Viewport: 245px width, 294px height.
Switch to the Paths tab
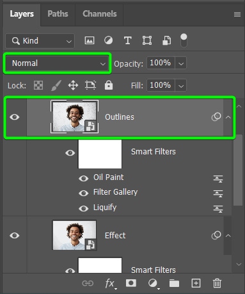(58, 14)
